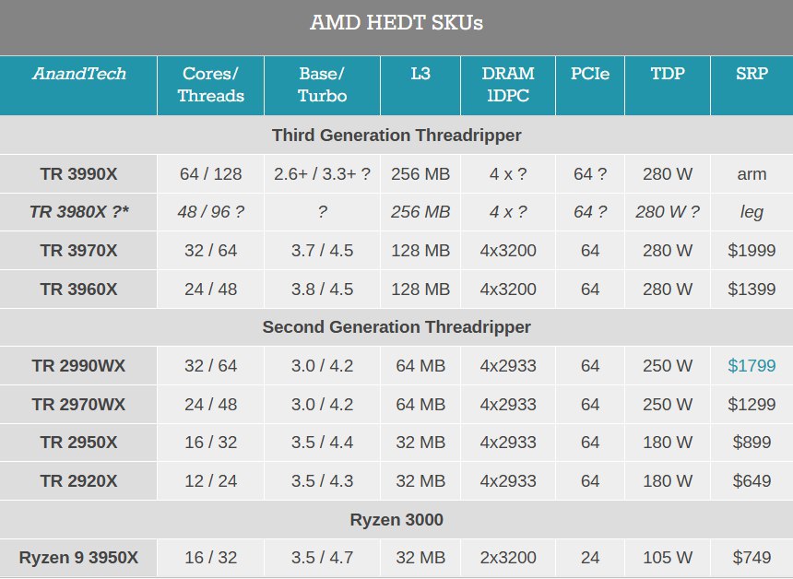Click the Ryzen 3000 section heading

396,520
